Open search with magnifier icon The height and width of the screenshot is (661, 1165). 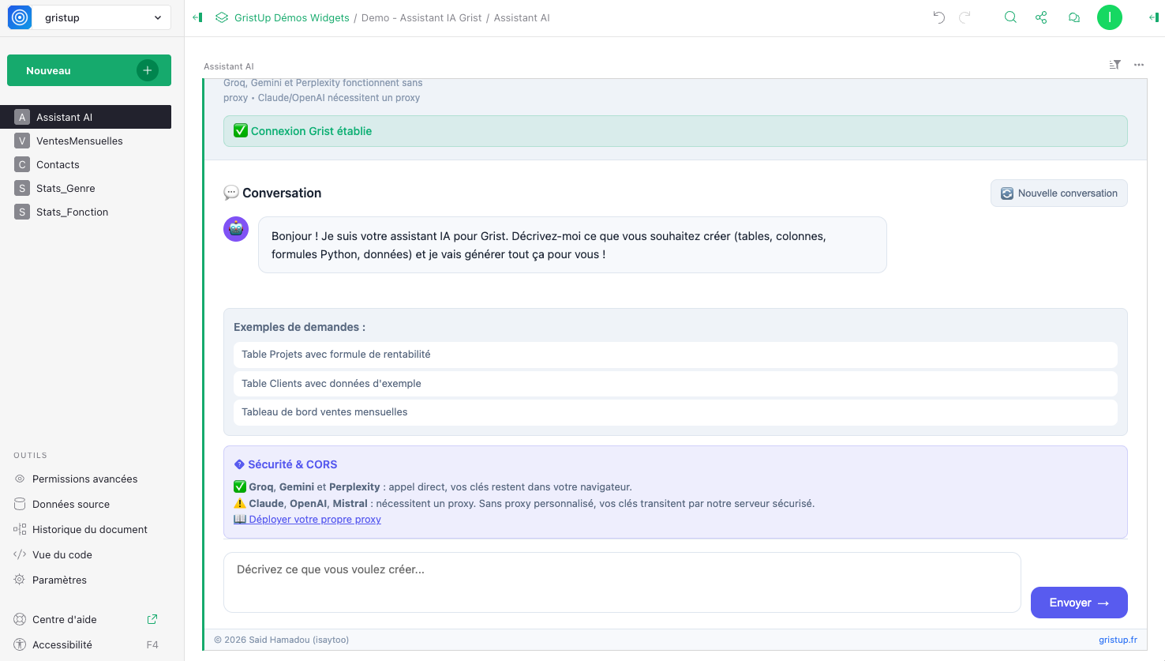(x=1010, y=17)
